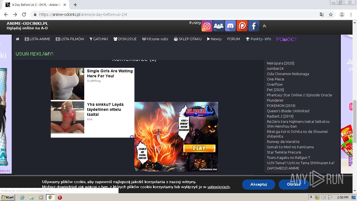Open Somali to Mori no Kamisama link

coord(290,147)
